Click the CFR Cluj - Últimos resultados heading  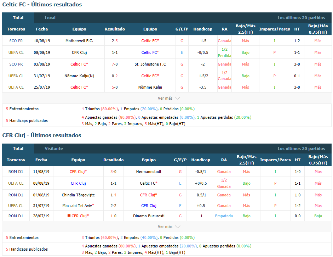point(42,135)
